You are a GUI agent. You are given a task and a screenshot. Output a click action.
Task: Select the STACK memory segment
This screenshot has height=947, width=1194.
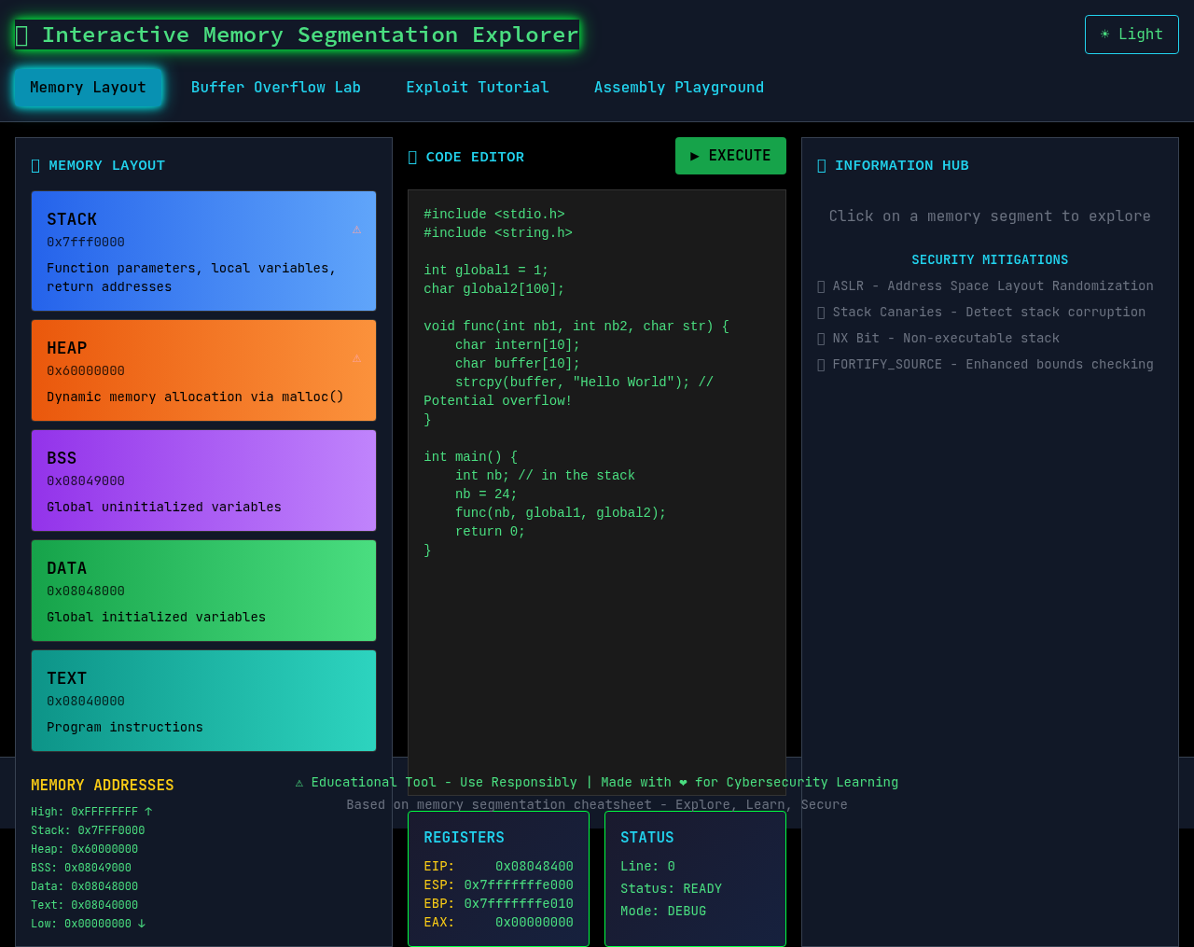(x=203, y=250)
